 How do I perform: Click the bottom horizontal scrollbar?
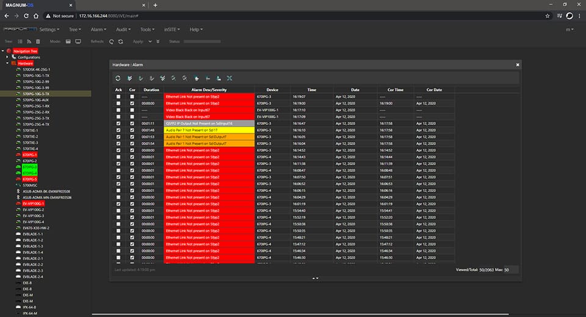tap(300, 315)
